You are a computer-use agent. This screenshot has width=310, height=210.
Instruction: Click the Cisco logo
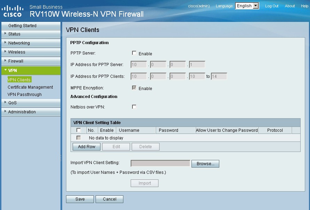coord(13,11)
